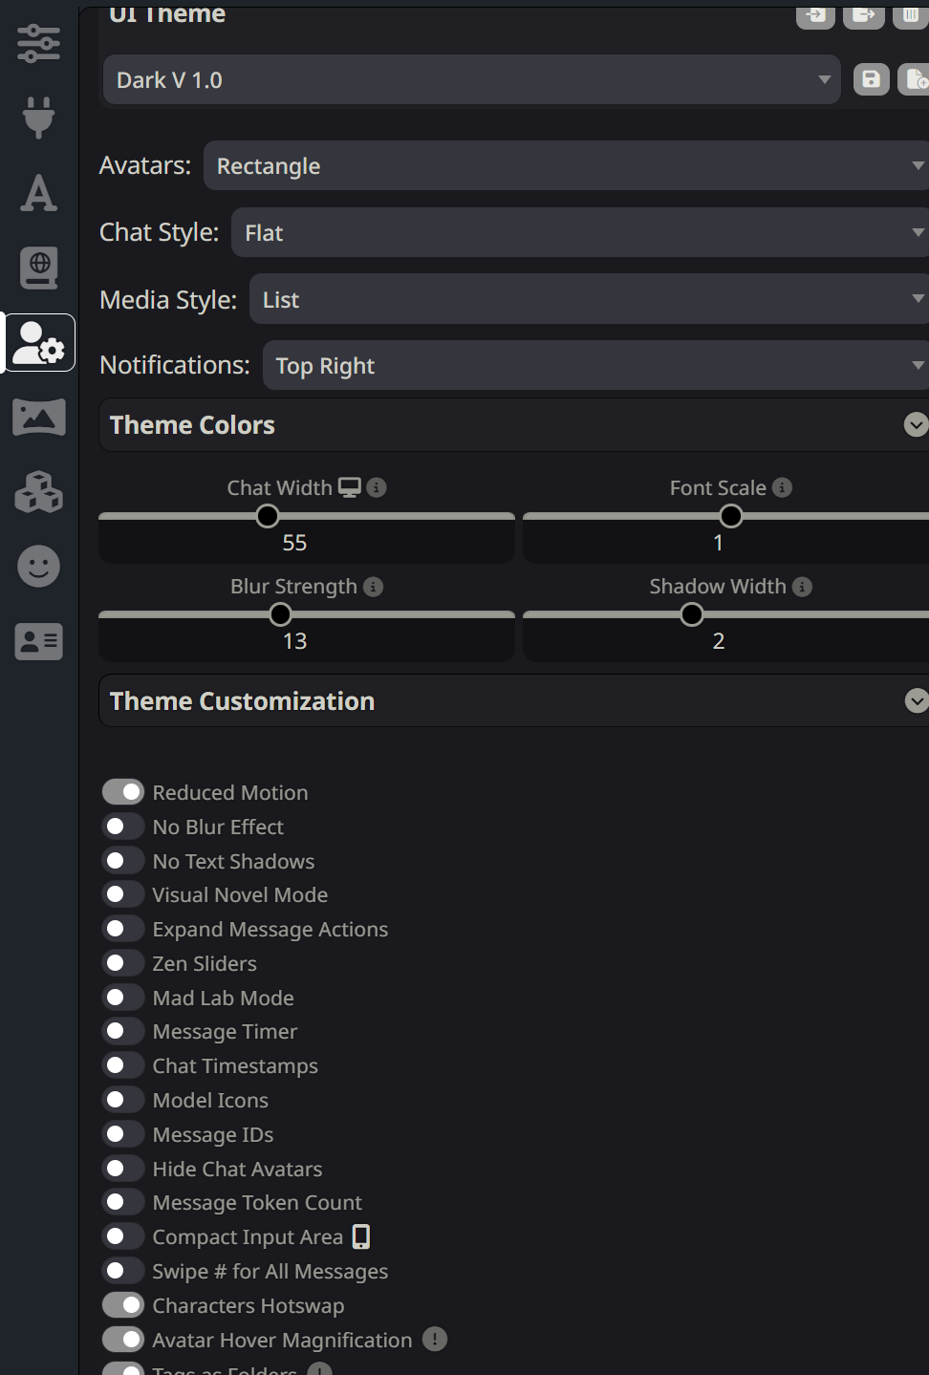The width and height of the screenshot is (929, 1375).
Task: Open the Extensions cubes icon
Action: pos(38,492)
